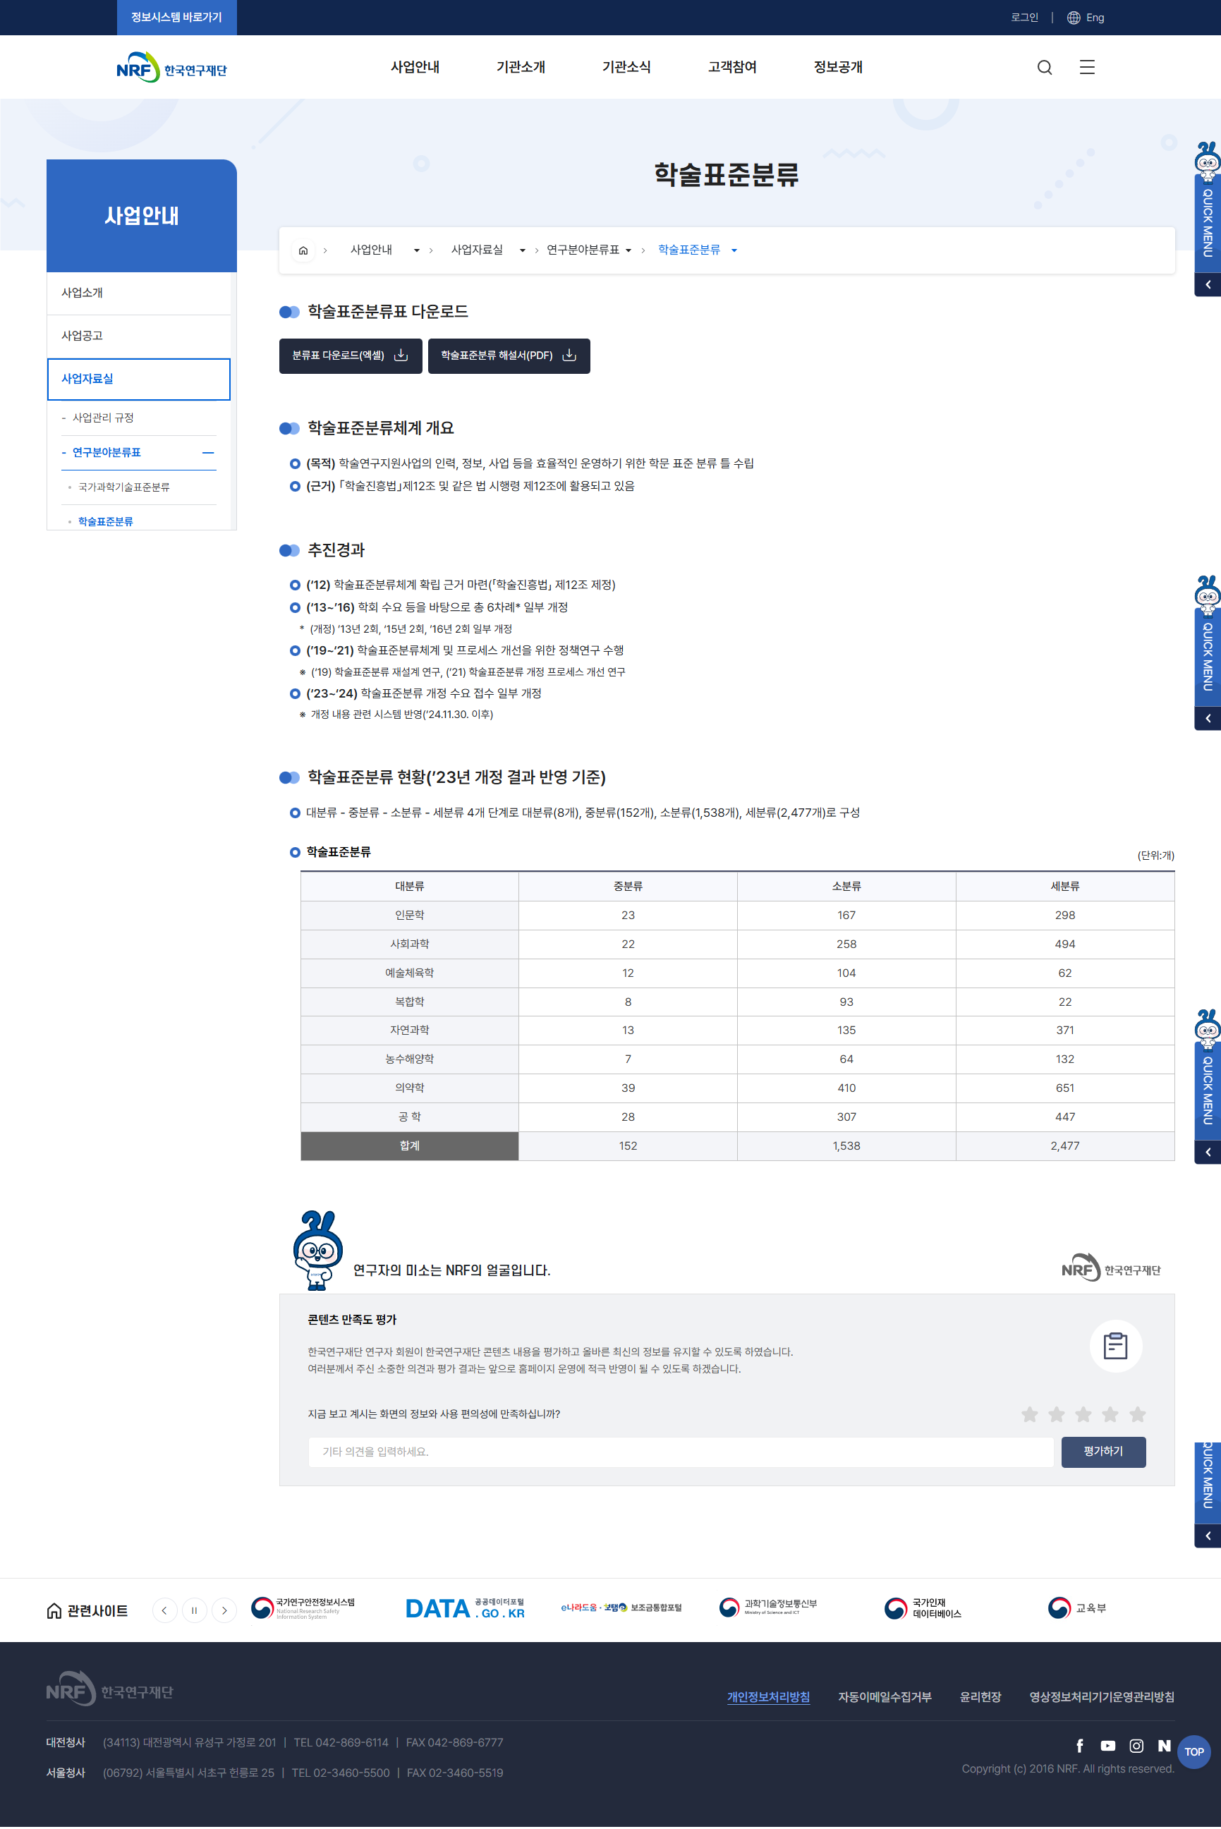Expand the 사업안내 breadcrumb dropdown
Screen dimensions: 1221x1829
tap(417, 250)
